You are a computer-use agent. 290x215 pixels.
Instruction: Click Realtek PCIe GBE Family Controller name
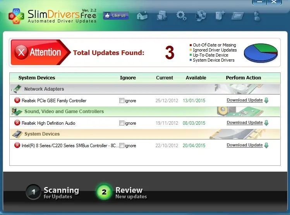(x=54, y=101)
